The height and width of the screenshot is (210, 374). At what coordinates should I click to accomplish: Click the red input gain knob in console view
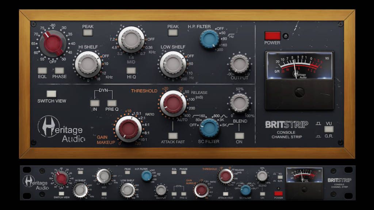(x=53, y=44)
